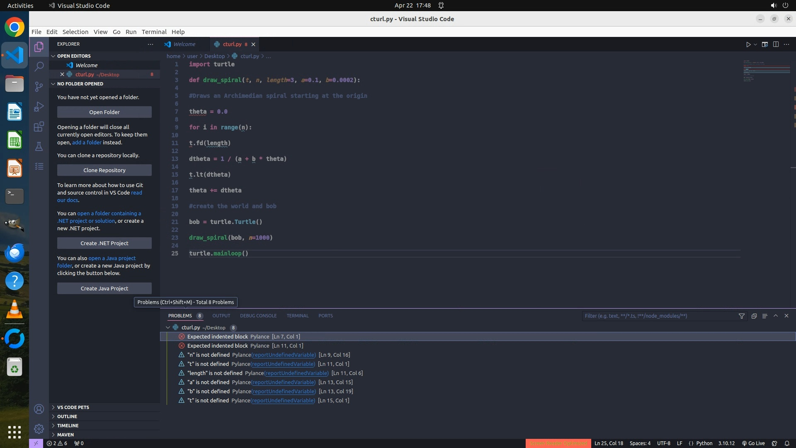The width and height of the screenshot is (796, 448).
Task: Collapse cturl.py group in Problems list
Action: [x=168, y=328]
